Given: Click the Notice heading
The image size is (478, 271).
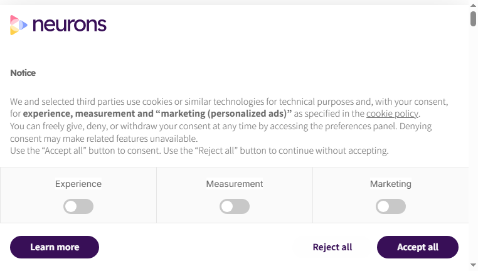Looking at the screenshot, I should [x=23, y=73].
